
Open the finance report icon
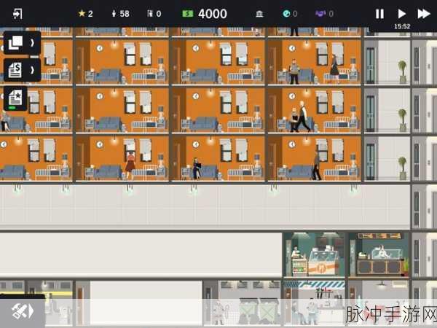coord(15,70)
